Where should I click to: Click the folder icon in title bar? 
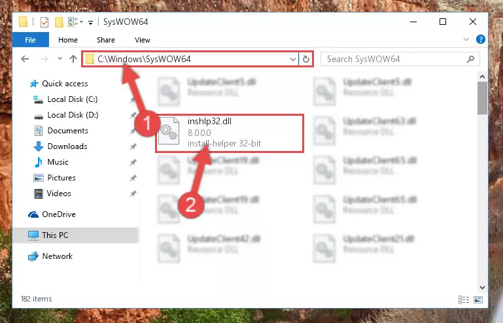tap(23, 22)
